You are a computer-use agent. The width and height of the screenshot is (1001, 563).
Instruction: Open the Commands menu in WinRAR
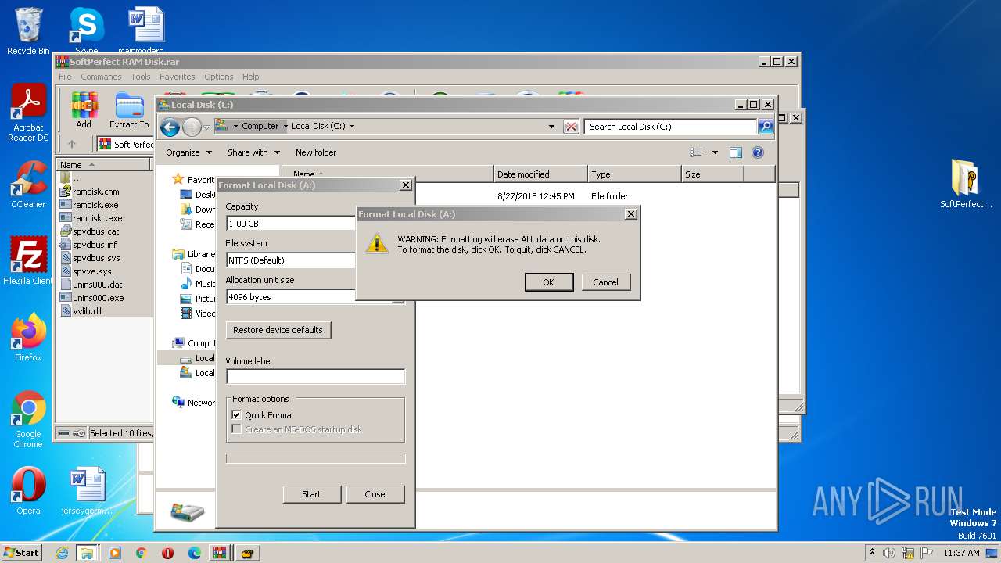[101, 77]
